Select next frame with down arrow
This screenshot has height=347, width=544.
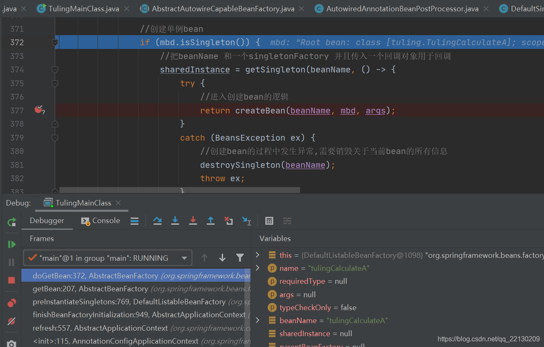[222, 258]
